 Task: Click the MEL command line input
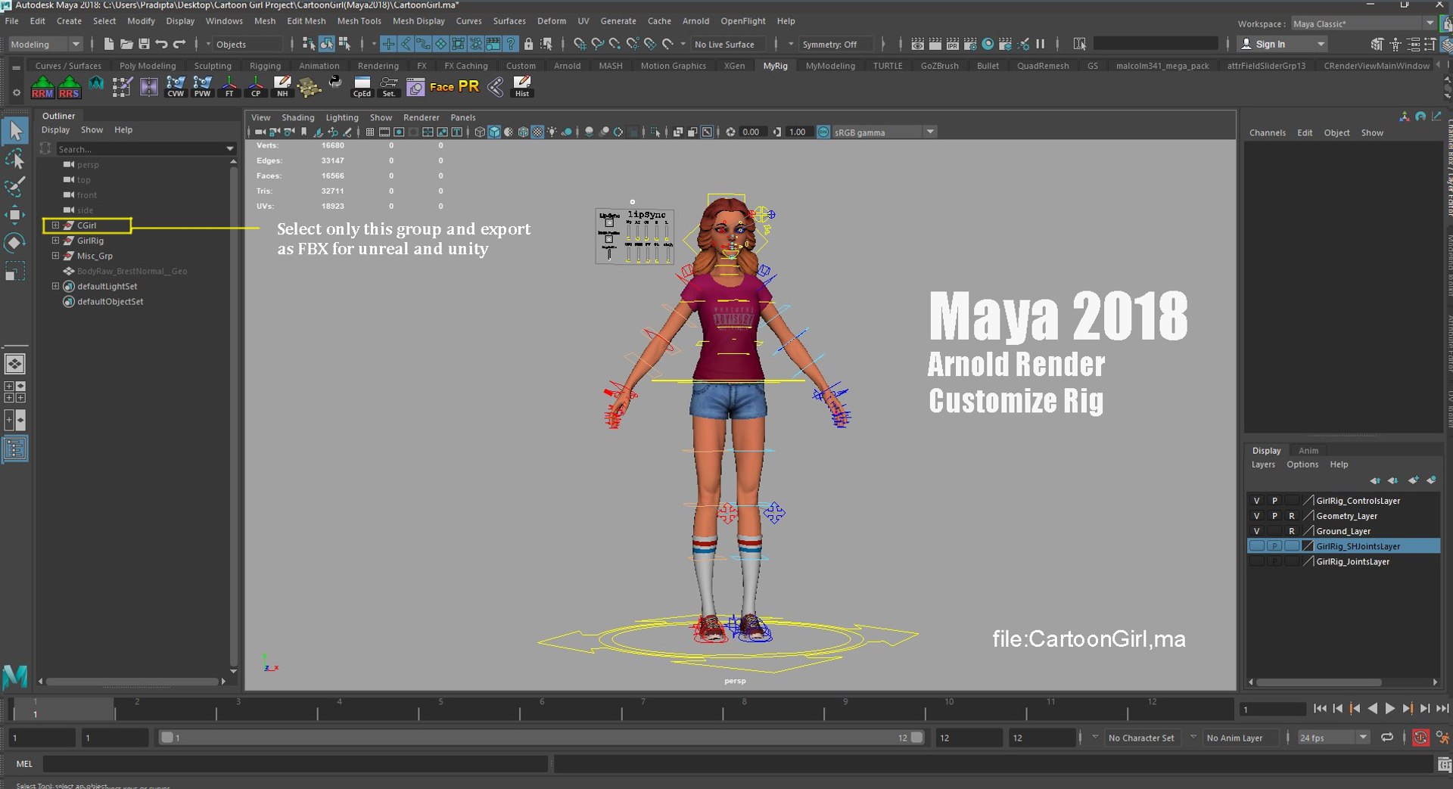(x=295, y=764)
